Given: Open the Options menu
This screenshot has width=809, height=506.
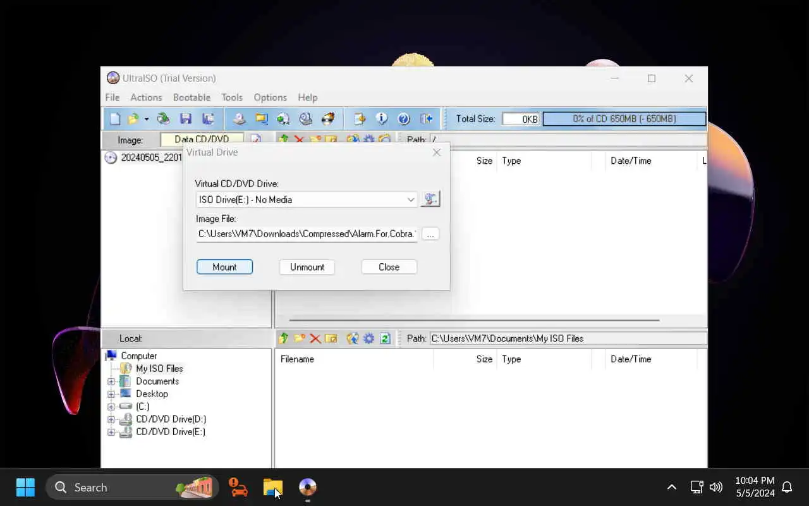Looking at the screenshot, I should coord(270,97).
